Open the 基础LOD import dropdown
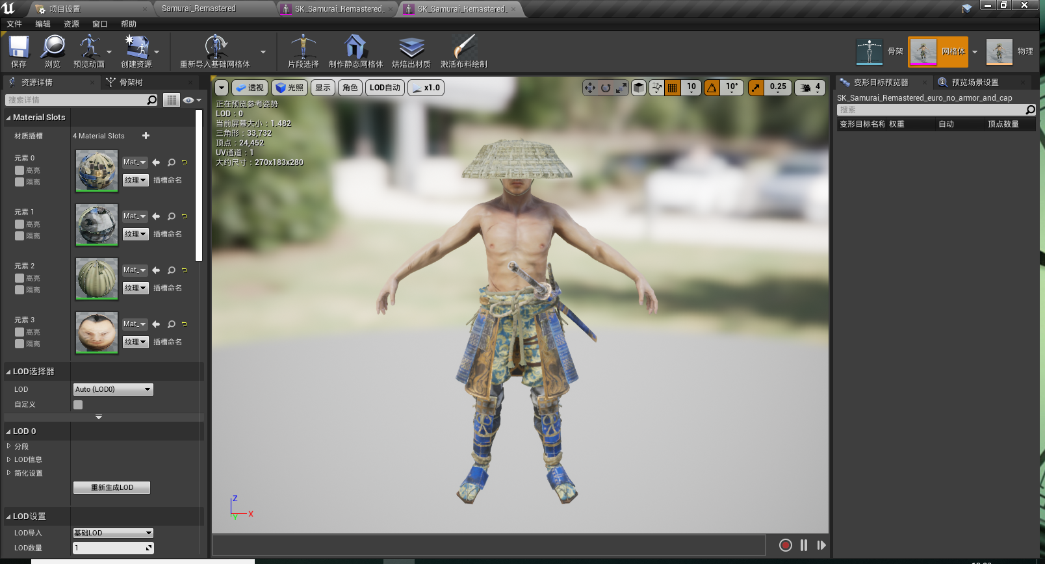The height and width of the screenshot is (564, 1045). point(113,533)
